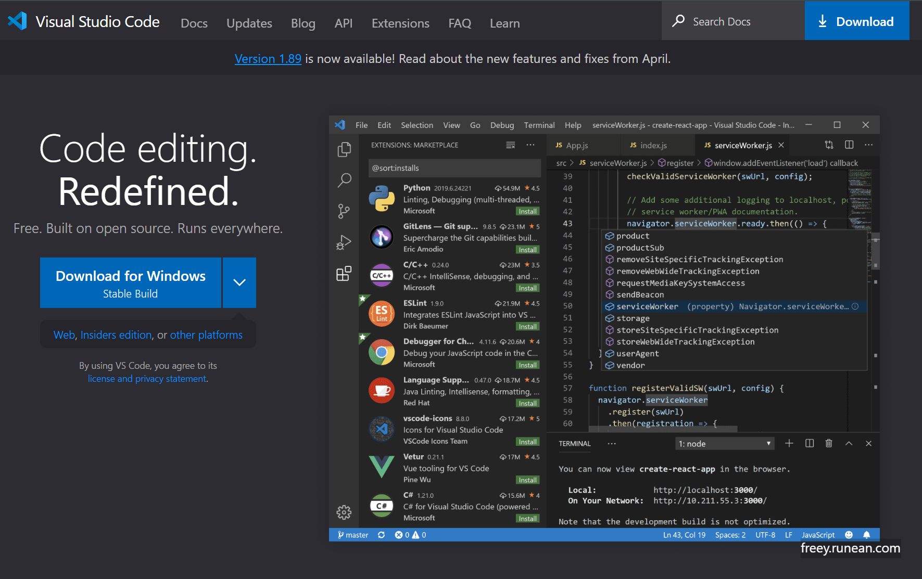The height and width of the screenshot is (579, 922).
Task: Toggle the panel maximize chevron above the terminal
Action: [849, 443]
